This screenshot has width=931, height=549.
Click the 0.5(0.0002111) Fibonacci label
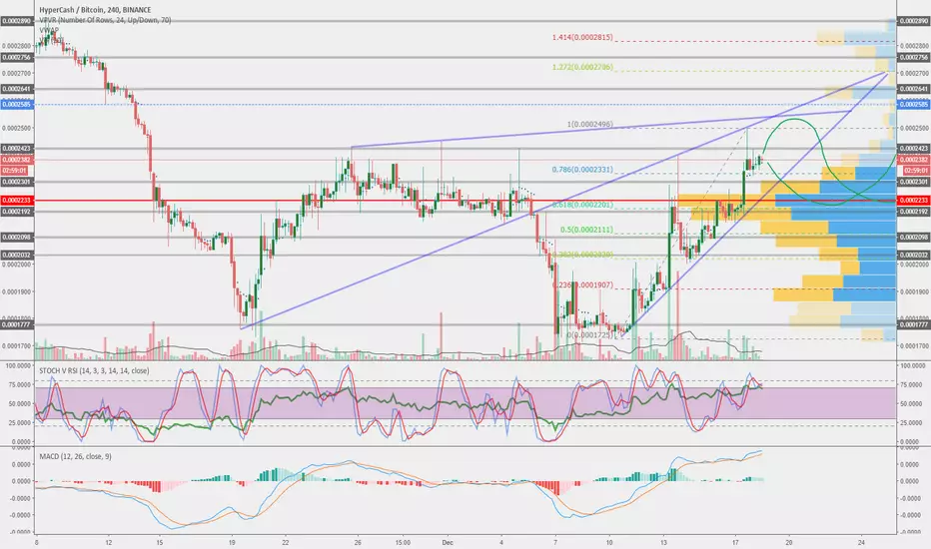coord(586,230)
